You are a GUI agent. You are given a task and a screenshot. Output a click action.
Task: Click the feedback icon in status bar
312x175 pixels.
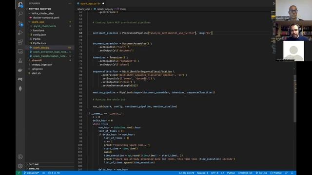286,173
